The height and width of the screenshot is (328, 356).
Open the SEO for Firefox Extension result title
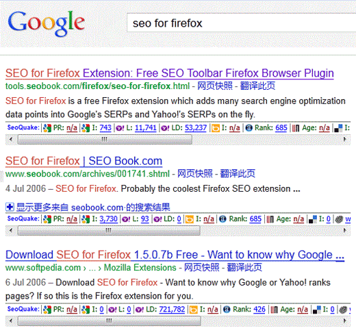tap(170, 73)
